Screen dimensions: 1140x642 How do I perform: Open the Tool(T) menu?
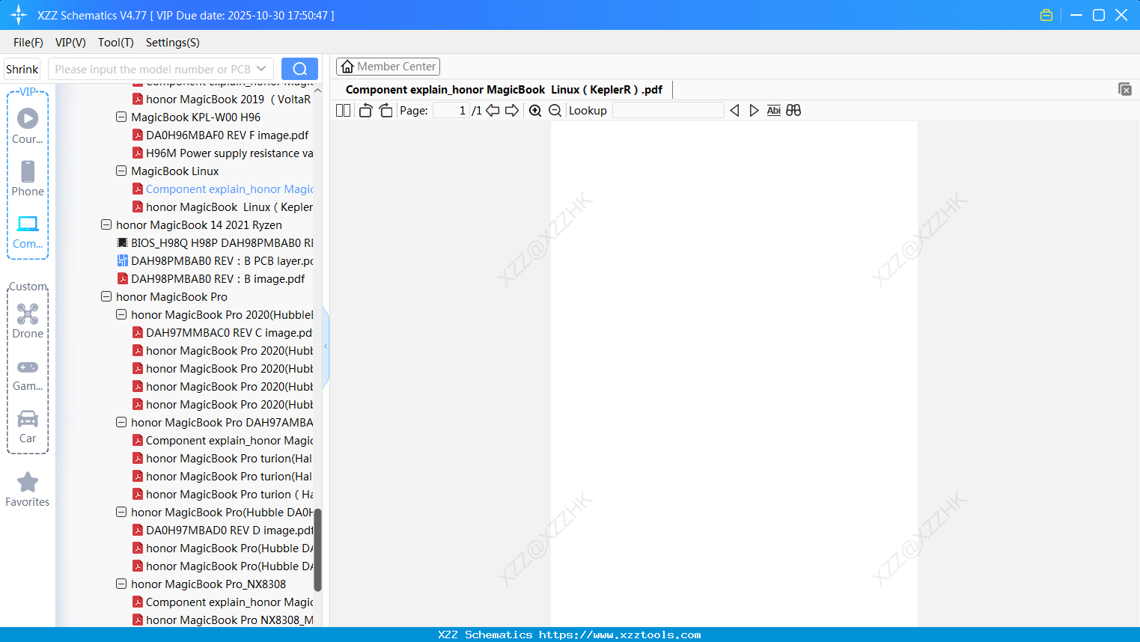click(x=116, y=43)
